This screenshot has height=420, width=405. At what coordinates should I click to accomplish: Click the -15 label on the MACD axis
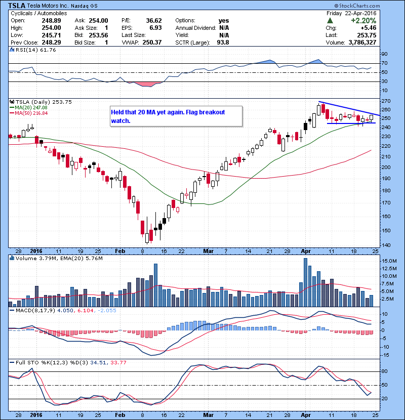tap(385, 355)
